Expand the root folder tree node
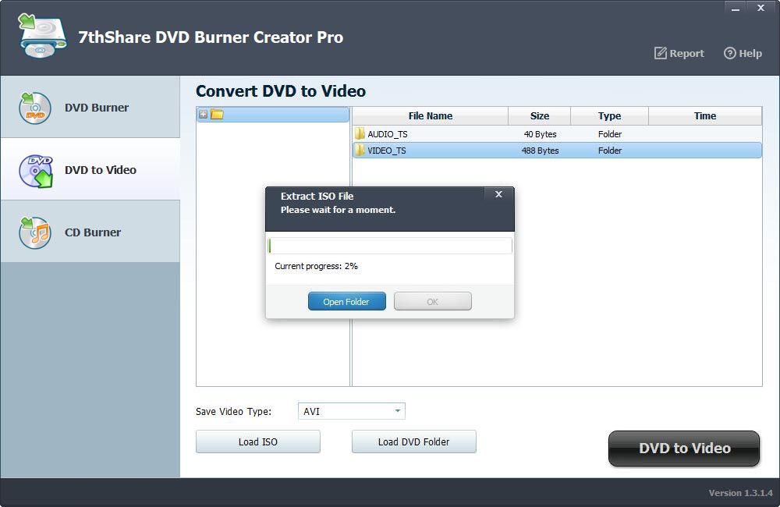 point(203,115)
